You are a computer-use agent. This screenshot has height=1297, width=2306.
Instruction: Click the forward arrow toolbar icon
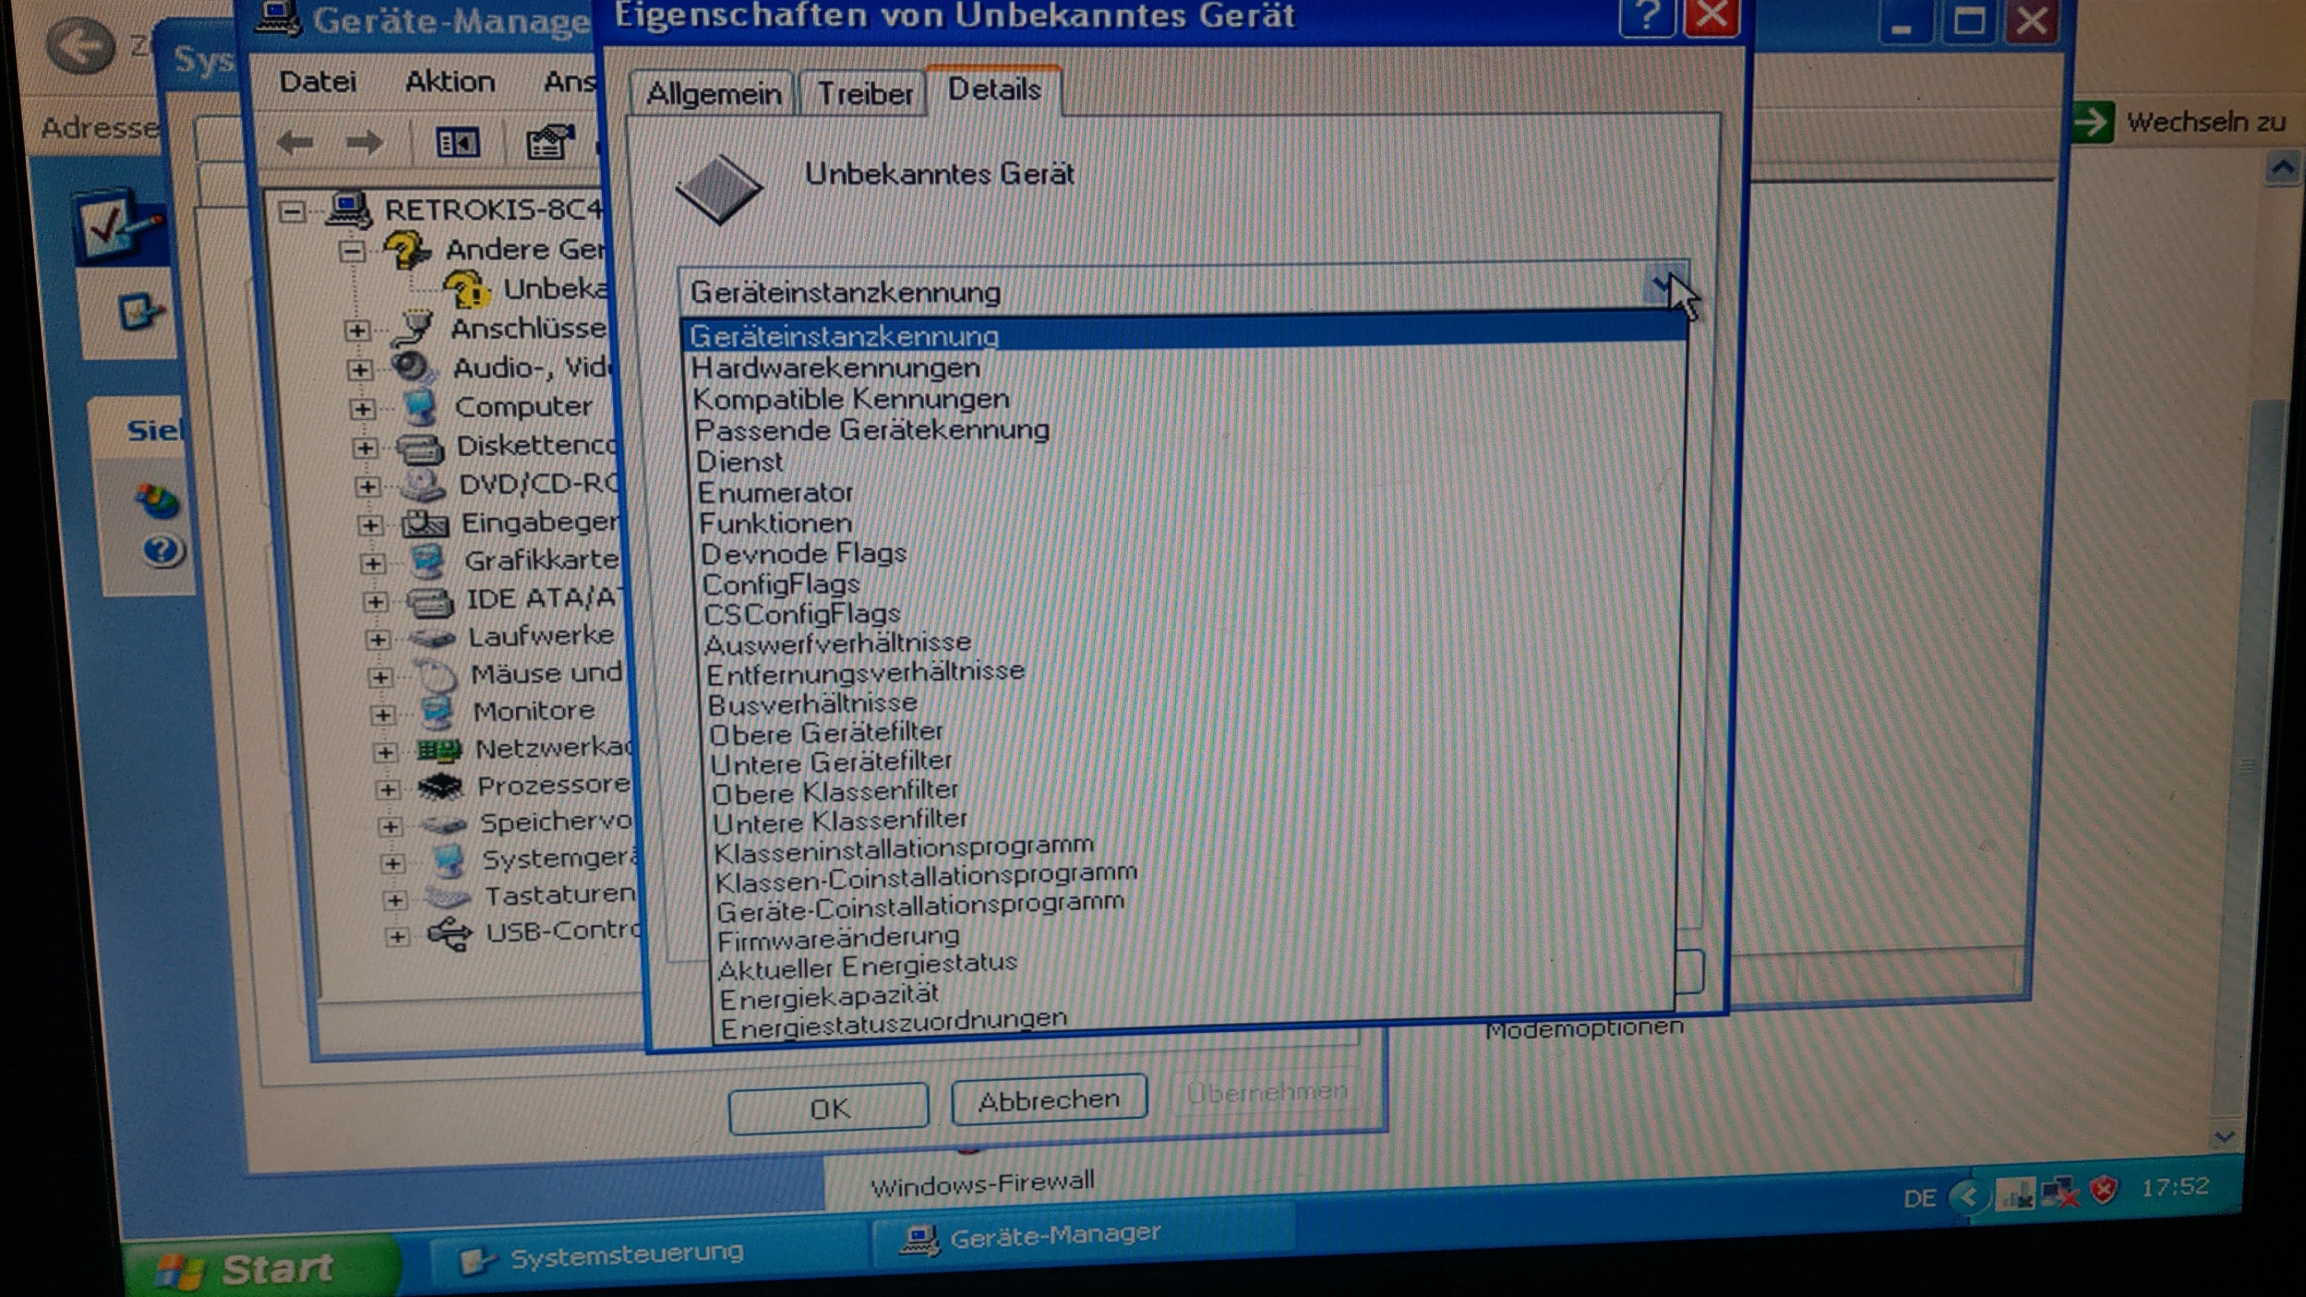tap(365, 142)
